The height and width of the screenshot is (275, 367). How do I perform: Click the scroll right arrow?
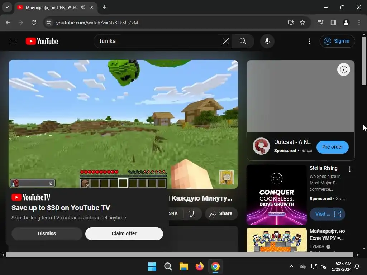tap(358, 255)
